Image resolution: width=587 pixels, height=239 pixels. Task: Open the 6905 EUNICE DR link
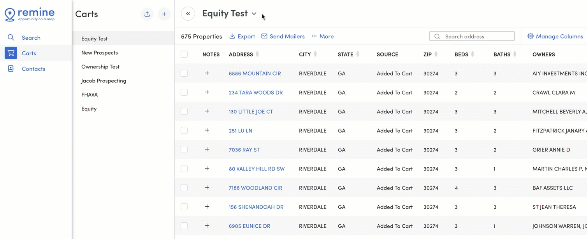pyautogui.click(x=250, y=226)
